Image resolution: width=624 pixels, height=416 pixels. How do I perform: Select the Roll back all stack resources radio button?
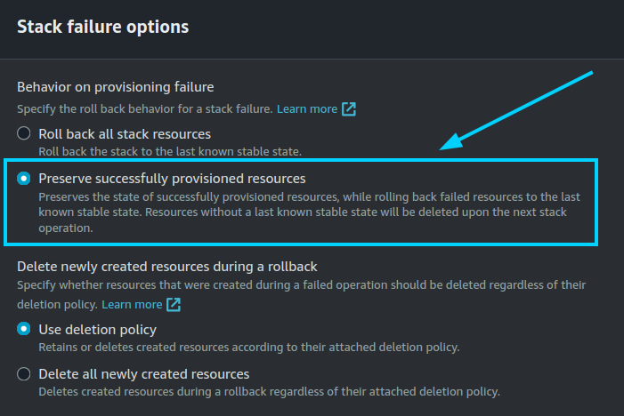(24, 134)
